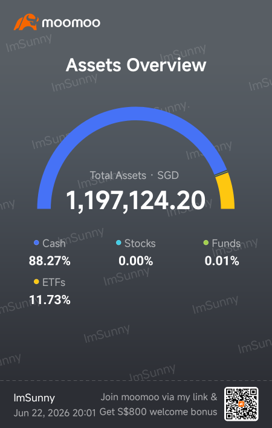
Task: Click the ImSunny username in footer
Action: pyautogui.click(x=34, y=398)
